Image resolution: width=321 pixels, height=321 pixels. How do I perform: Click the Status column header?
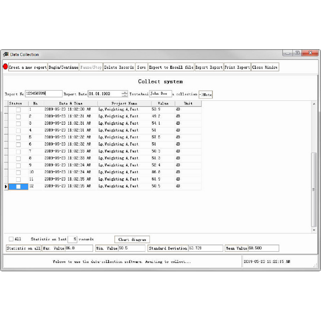18,104
